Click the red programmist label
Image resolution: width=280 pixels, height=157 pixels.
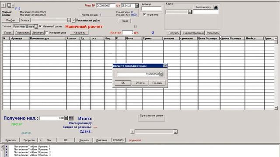(x=135, y=140)
